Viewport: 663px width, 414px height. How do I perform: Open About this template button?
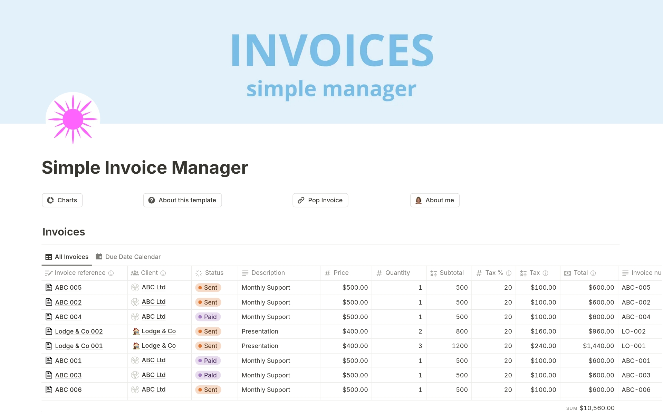[182, 200]
